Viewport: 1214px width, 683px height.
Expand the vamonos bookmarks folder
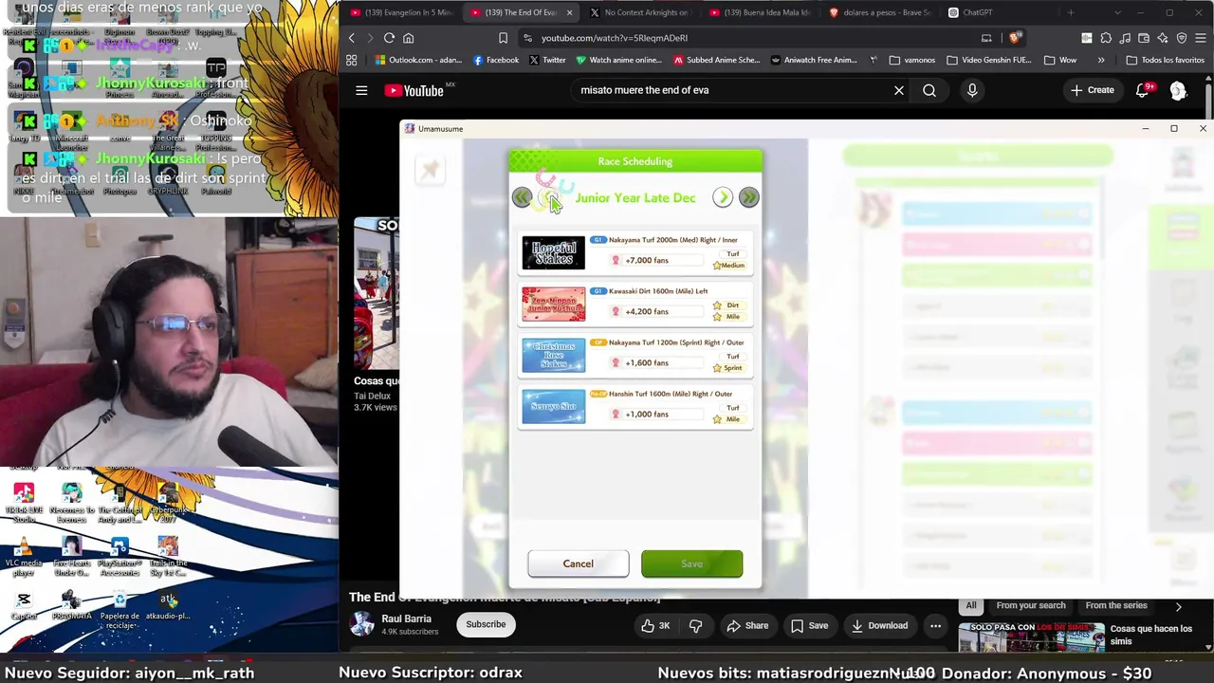coord(911,60)
